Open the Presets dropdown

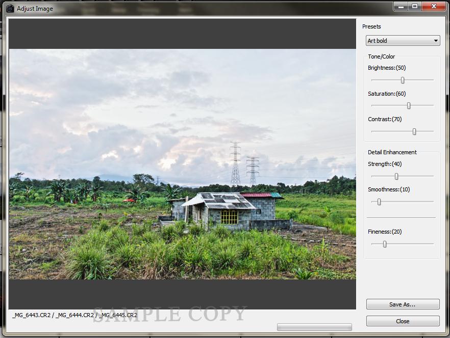coord(403,41)
